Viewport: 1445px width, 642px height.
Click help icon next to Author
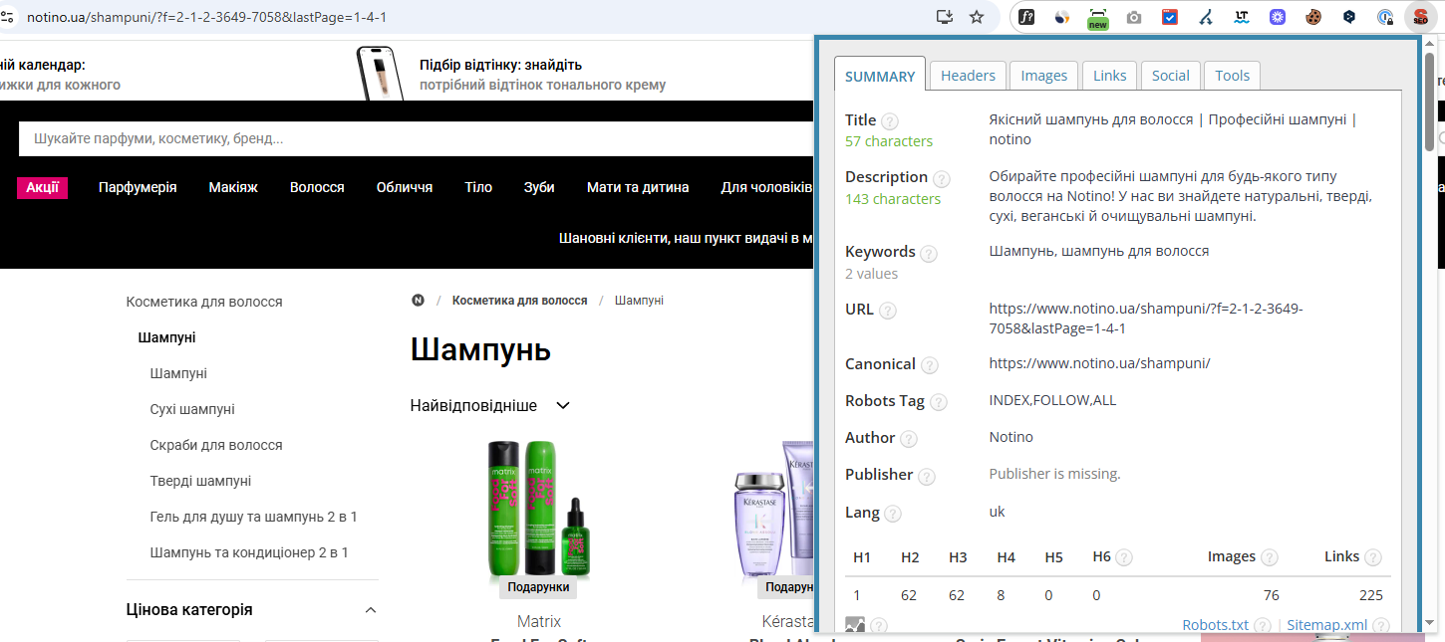pos(908,439)
